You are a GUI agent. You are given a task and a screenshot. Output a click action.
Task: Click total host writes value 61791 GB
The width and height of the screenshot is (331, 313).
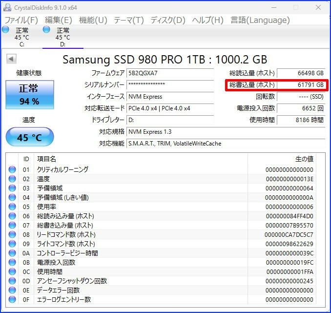point(301,84)
